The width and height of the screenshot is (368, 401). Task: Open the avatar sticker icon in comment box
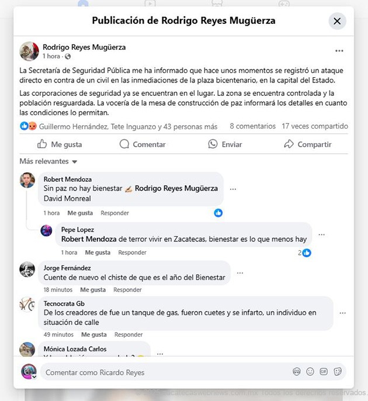tap(297, 372)
